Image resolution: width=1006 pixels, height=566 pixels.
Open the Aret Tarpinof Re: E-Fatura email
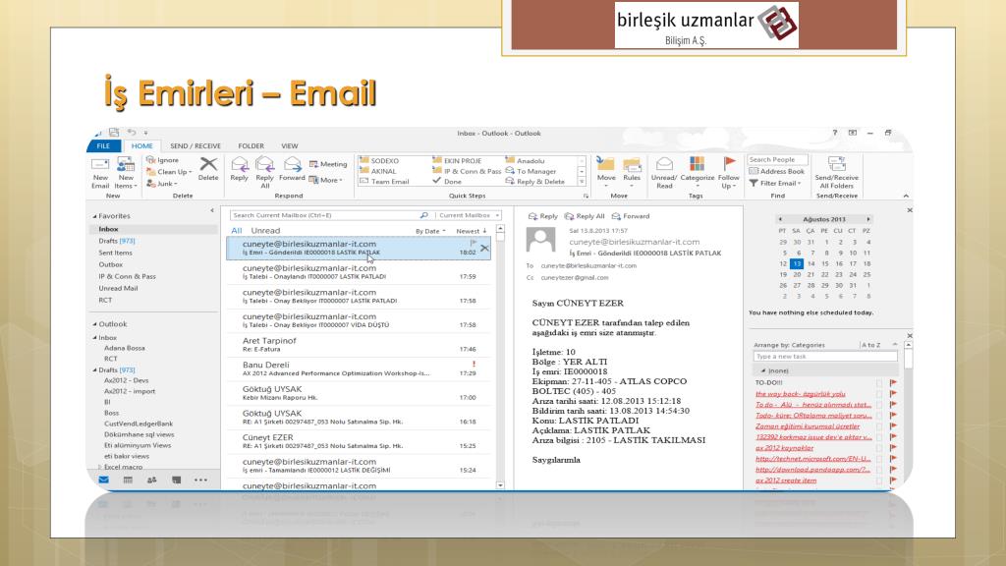[x=361, y=345]
